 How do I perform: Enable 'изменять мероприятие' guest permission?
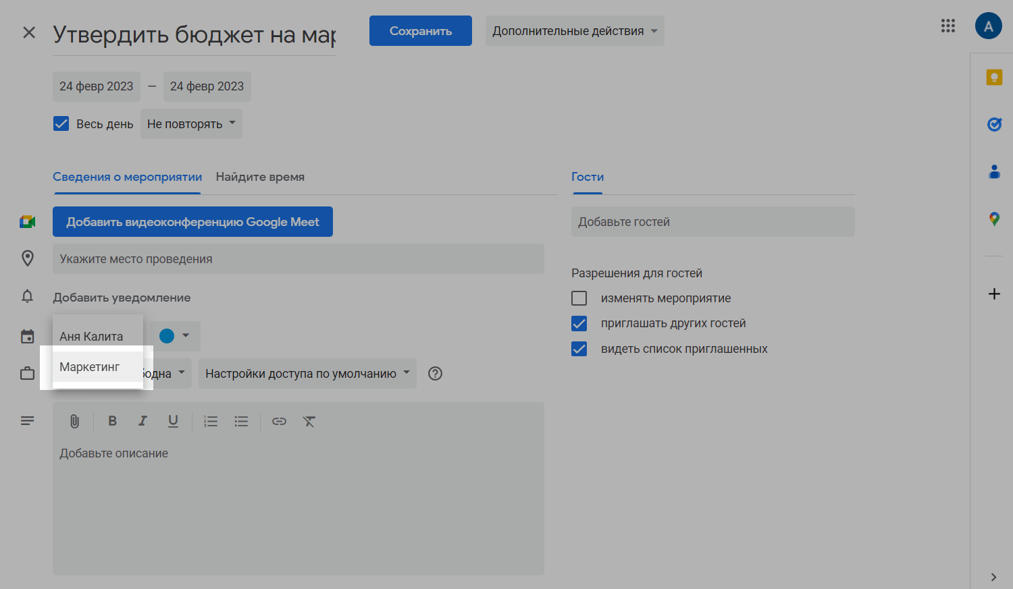(579, 298)
